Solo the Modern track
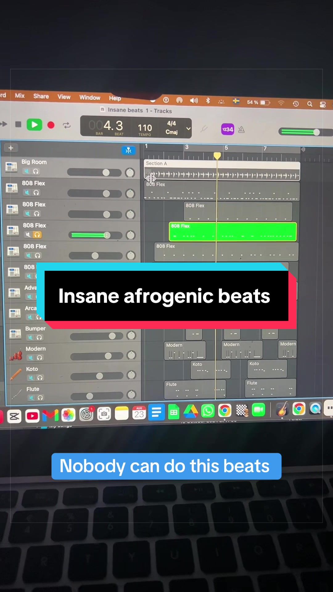 tap(39, 358)
